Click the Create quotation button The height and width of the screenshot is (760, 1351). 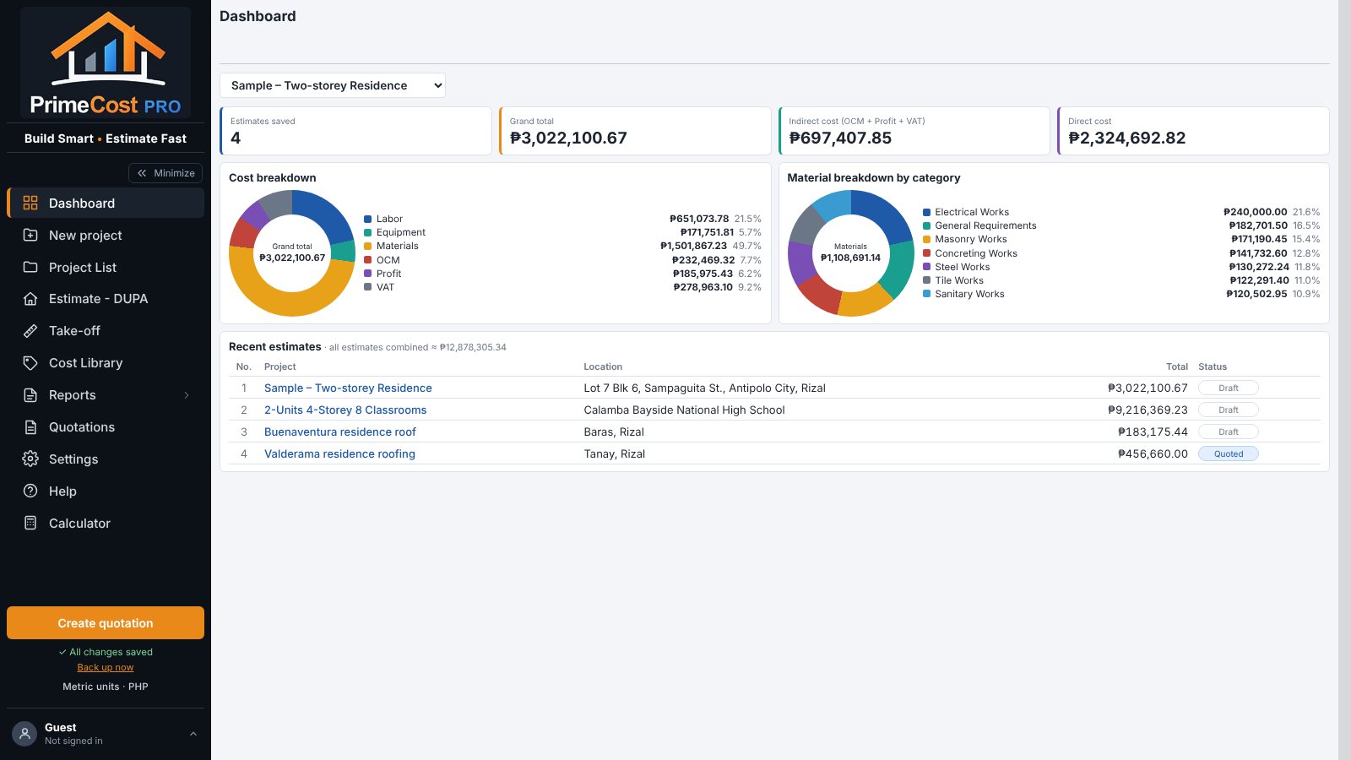pyautogui.click(x=106, y=623)
